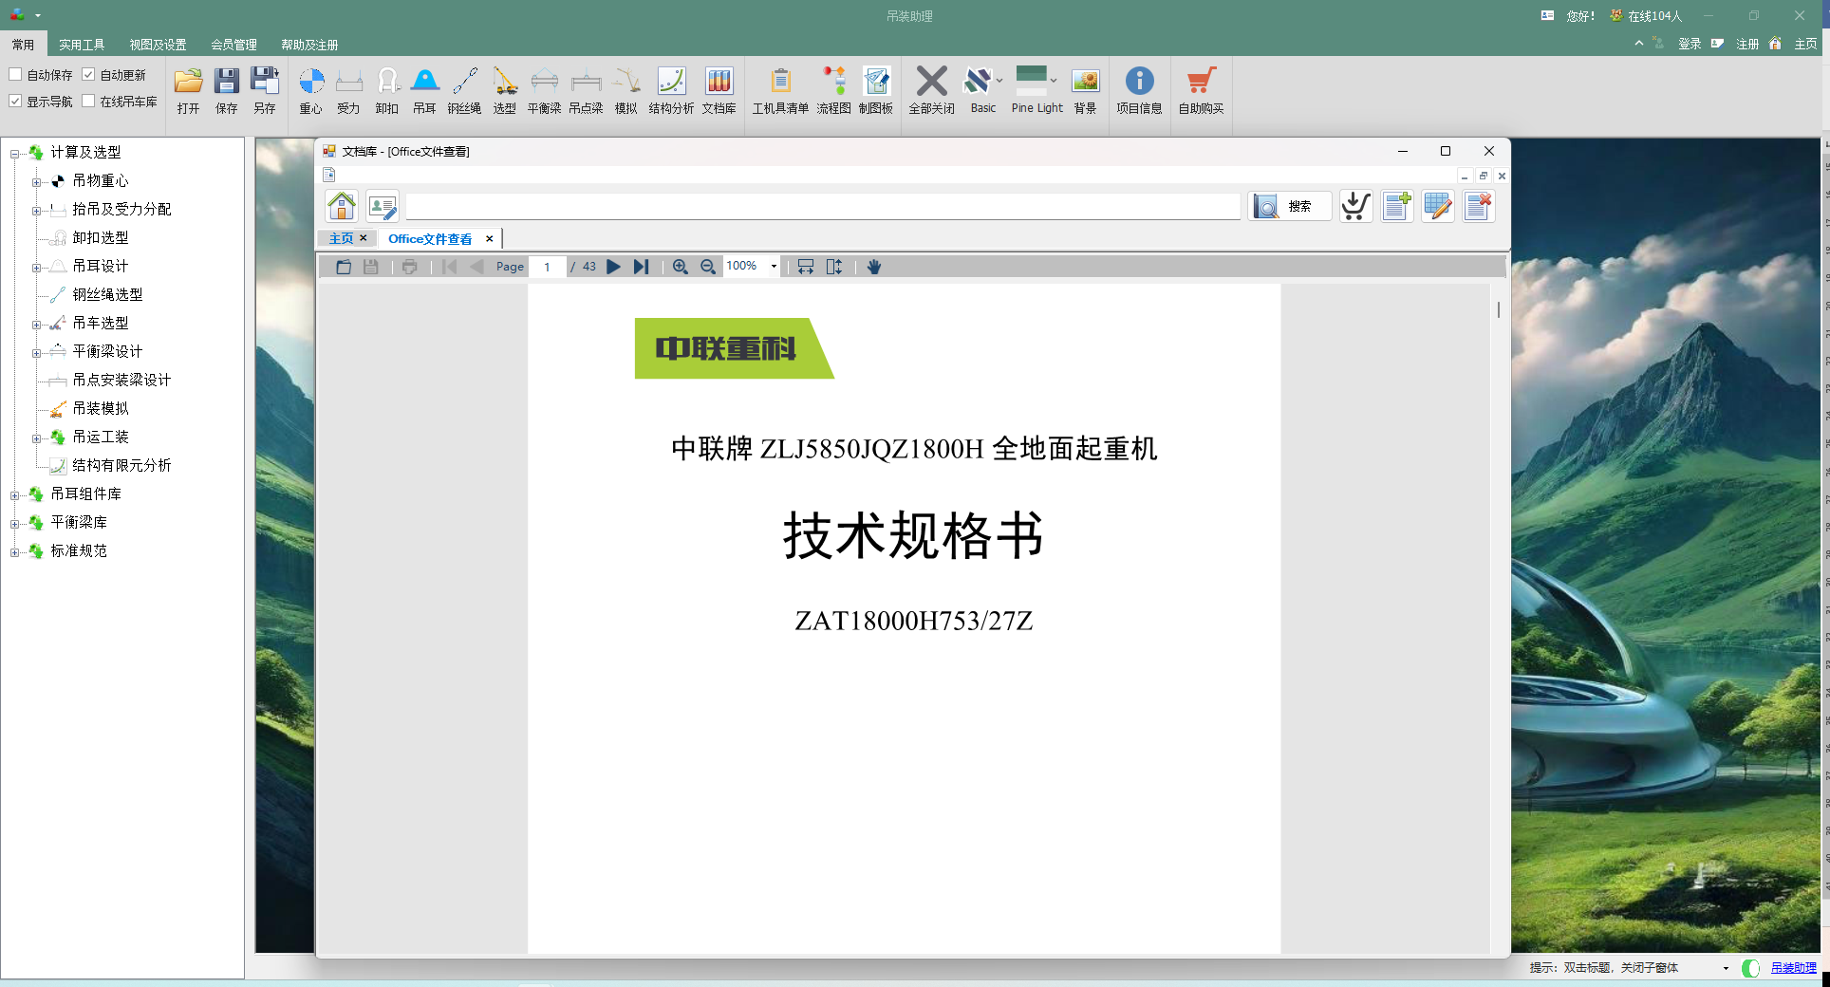This screenshot has width=1830, height=987.
Task: Switch to the 会员管理 ribbon tab
Action: pyautogui.click(x=233, y=45)
